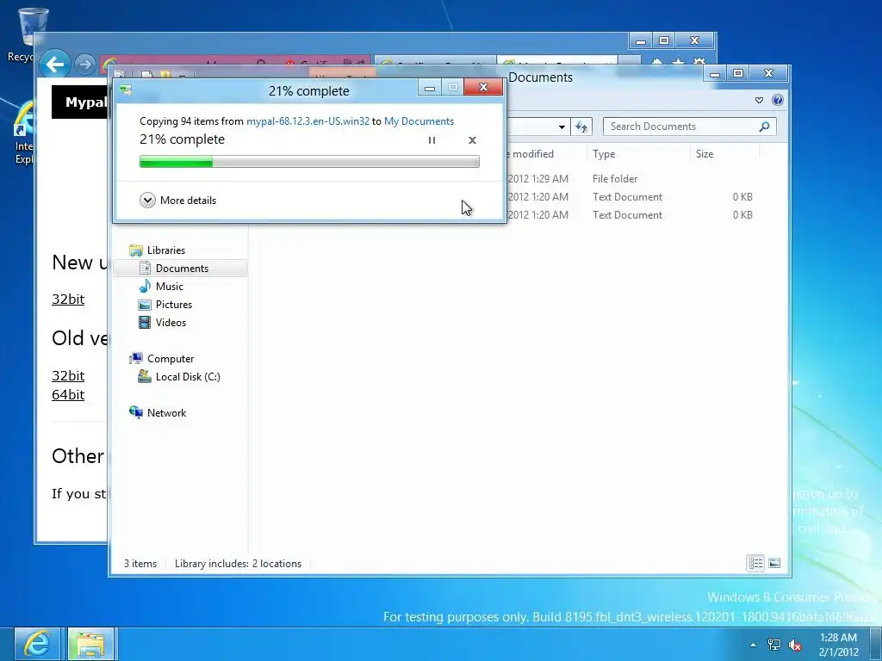
Task: Open the Pictures library
Action: coord(174,304)
